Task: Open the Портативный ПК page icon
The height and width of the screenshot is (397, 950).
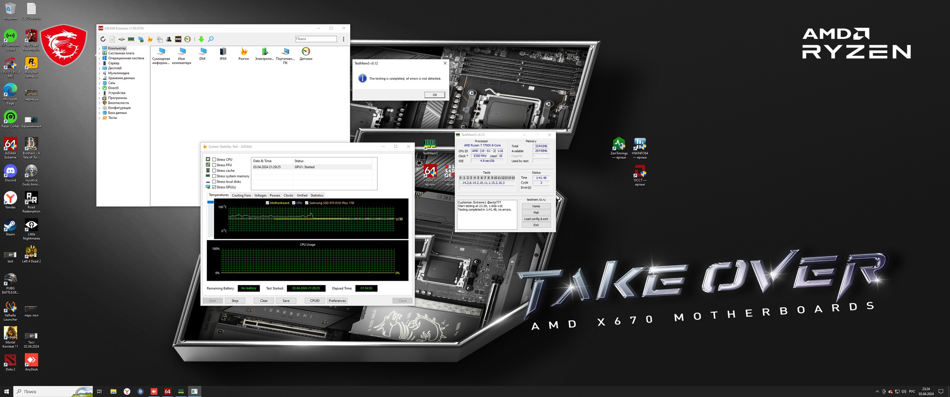Action: (x=285, y=56)
